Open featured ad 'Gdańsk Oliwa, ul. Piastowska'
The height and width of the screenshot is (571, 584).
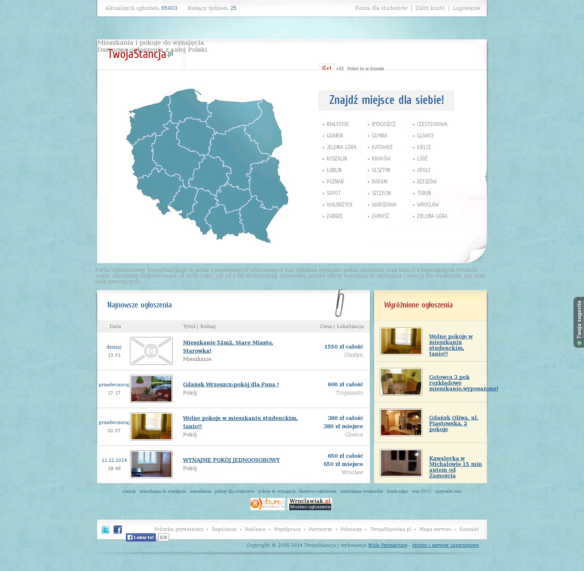[453, 423]
